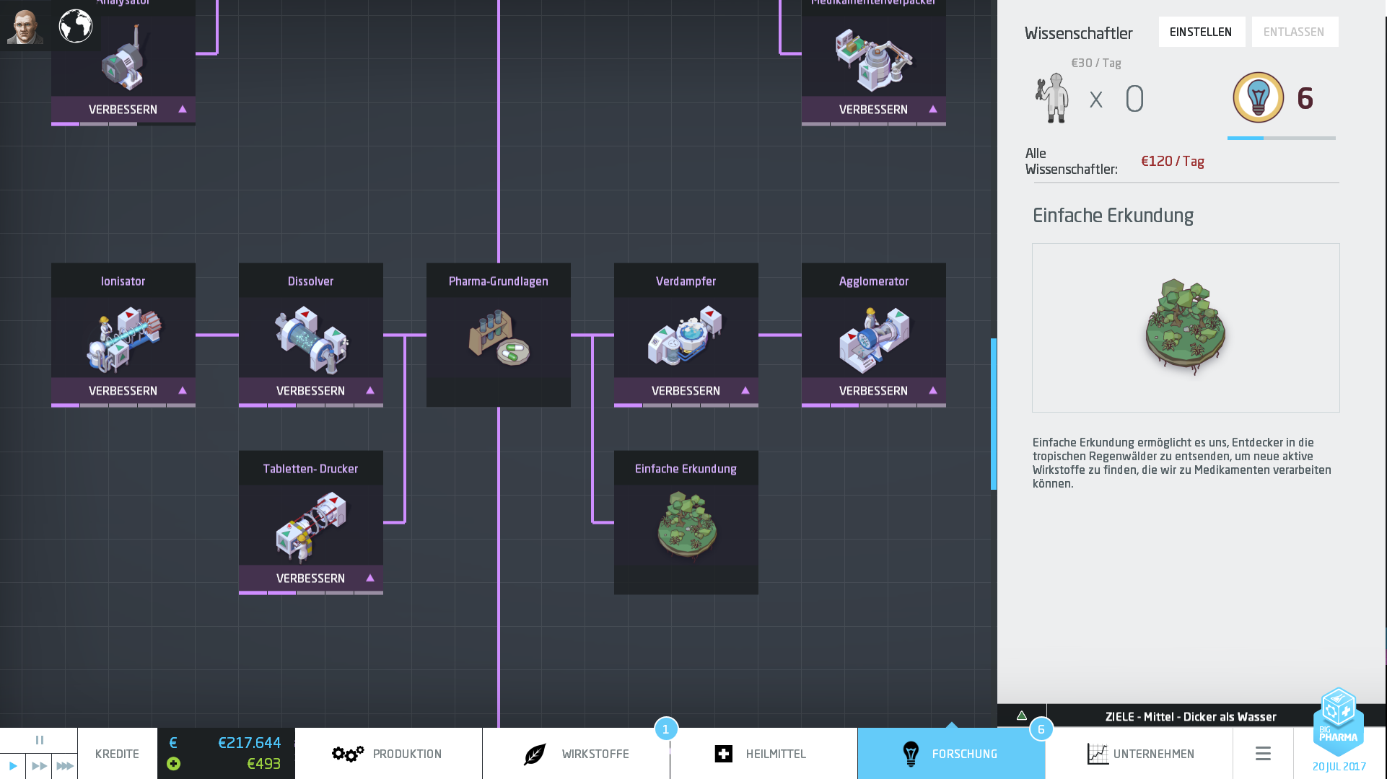Click Verbessern under Tabletten-Drucker
1387x779 pixels.
point(310,578)
